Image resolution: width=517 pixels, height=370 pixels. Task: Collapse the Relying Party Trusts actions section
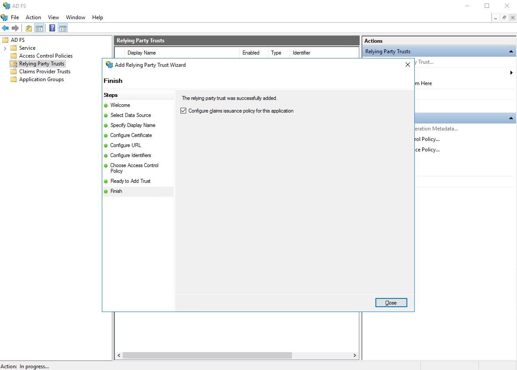[x=510, y=51]
